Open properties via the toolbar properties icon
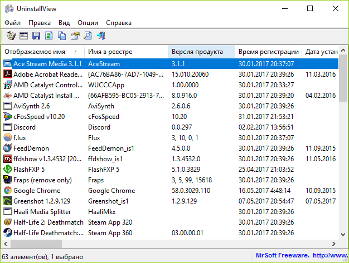 [75, 36]
